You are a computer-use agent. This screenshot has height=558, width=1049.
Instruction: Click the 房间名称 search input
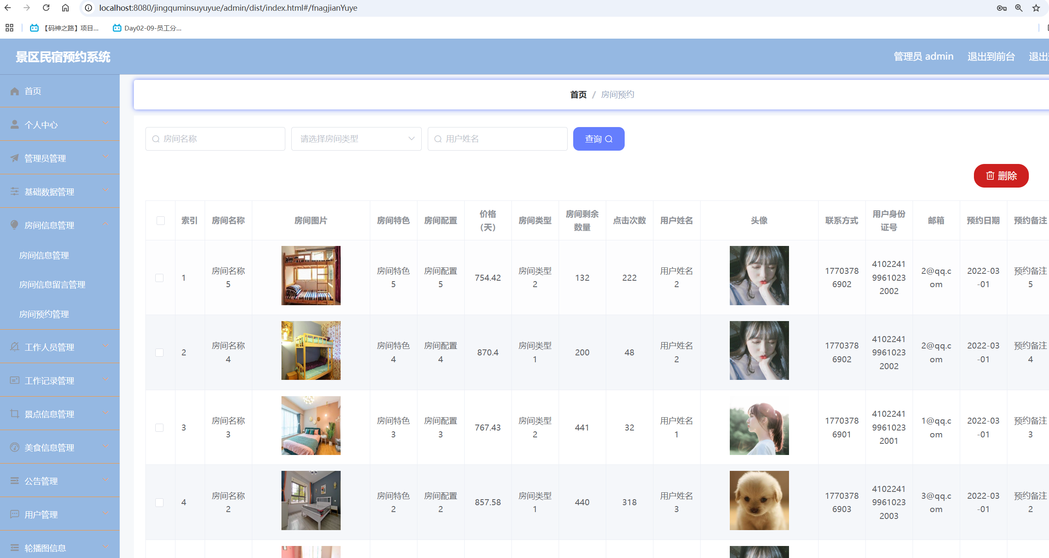pos(215,139)
